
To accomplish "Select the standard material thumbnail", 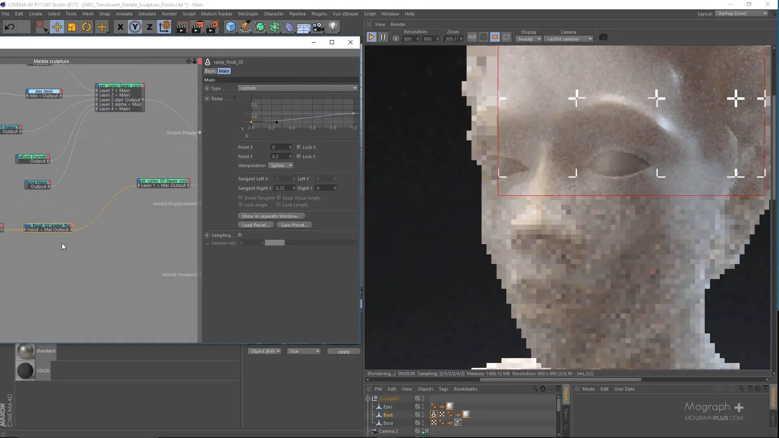I will [25, 351].
